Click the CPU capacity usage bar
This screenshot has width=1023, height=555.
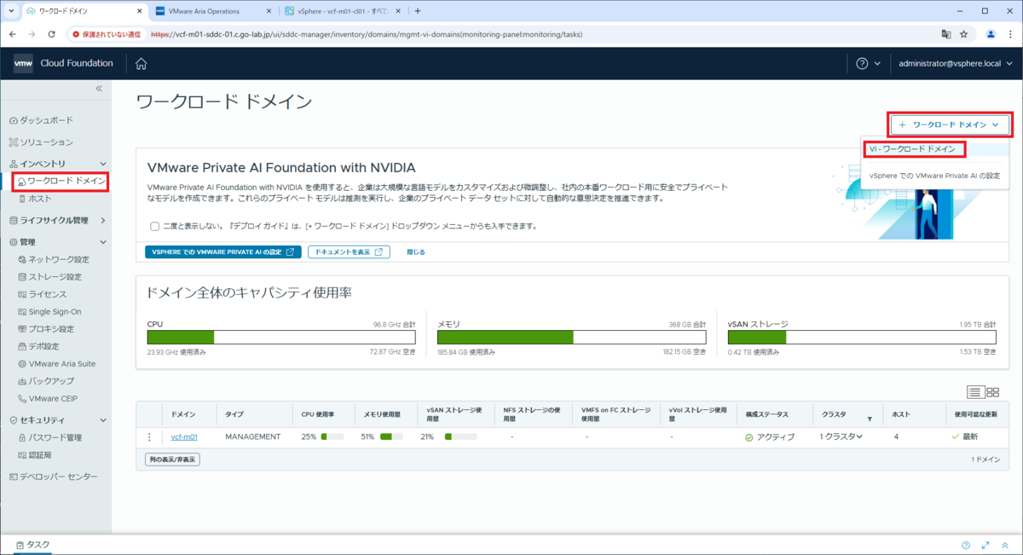coord(281,337)
